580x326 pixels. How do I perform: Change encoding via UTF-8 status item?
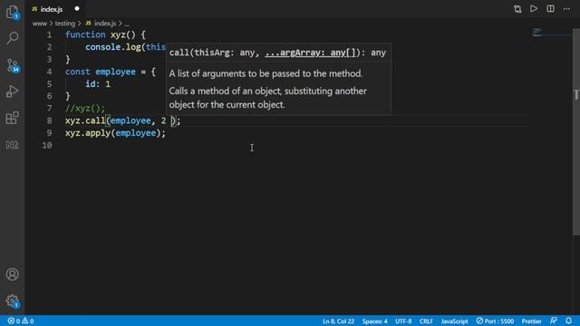coord(403,321)
